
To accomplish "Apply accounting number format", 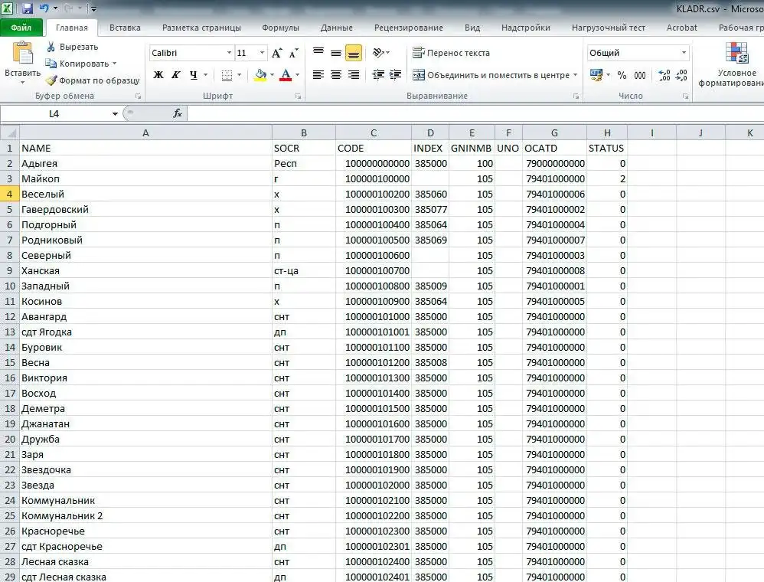I will 596,75.
